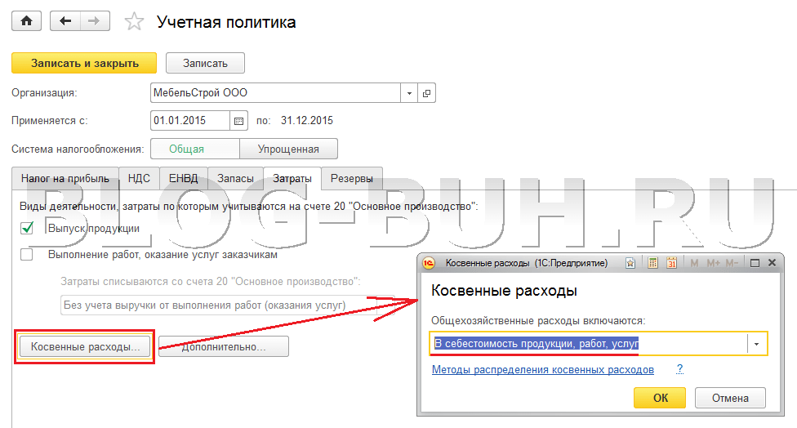Uncheck the Выпуск продукции checkbox

click(x=27, y=230)
